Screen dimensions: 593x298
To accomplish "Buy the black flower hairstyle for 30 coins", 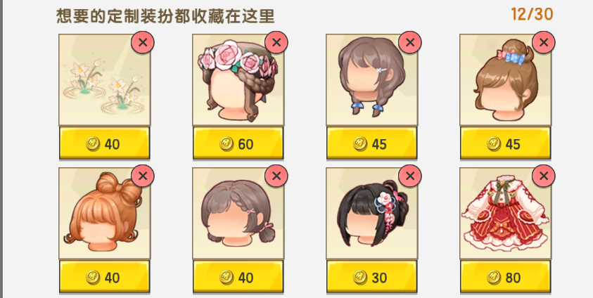I will tap(371, 277).
